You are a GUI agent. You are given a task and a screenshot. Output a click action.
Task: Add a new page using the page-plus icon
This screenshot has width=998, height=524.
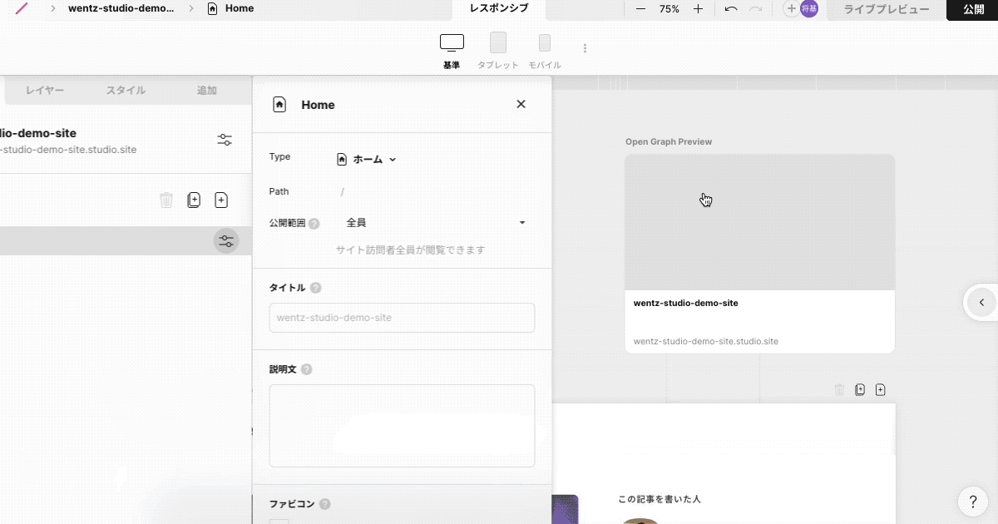221,200
